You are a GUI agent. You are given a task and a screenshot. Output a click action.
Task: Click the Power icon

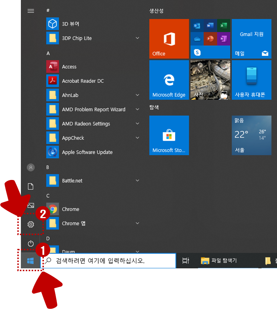(30, 243)
